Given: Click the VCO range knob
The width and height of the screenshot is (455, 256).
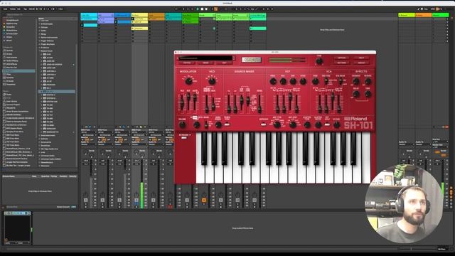Looking at the screenshot, I should coord(212,81).
